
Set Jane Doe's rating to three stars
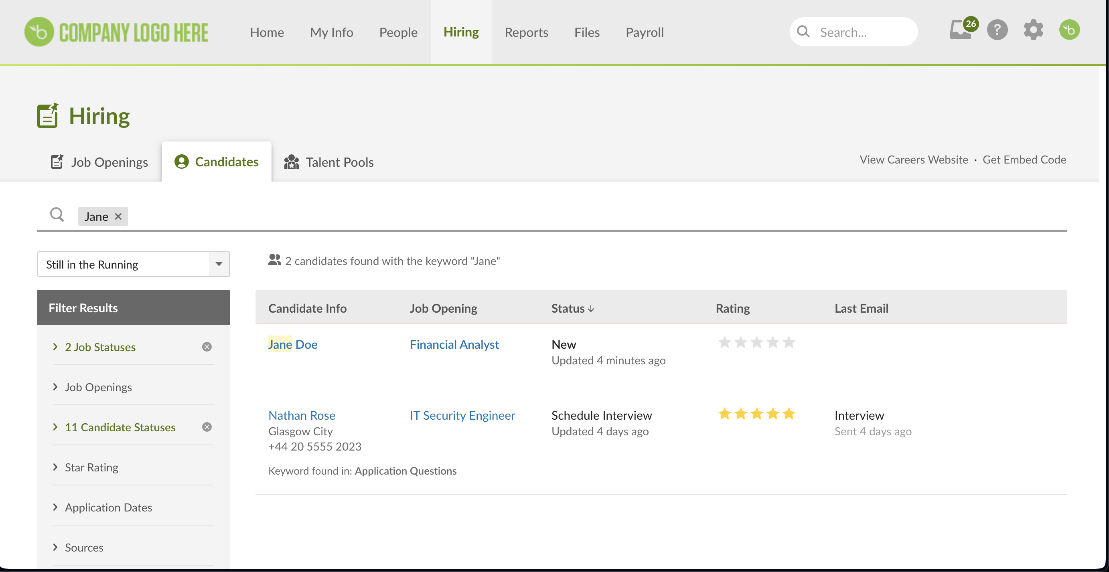pyautogui.click(x=756, y=343)
